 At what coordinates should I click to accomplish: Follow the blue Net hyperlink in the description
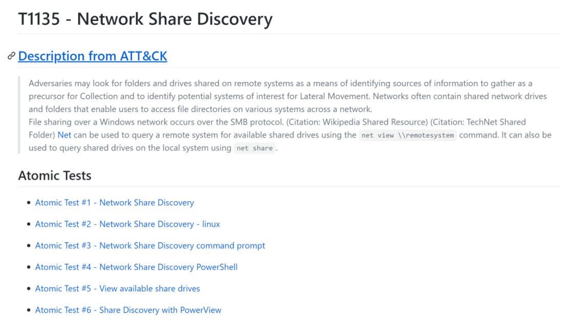(64, 135)
